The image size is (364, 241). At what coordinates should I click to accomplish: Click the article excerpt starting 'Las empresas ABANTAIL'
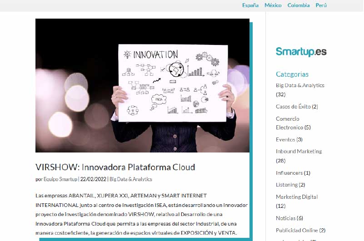click(x=141, y=214)
